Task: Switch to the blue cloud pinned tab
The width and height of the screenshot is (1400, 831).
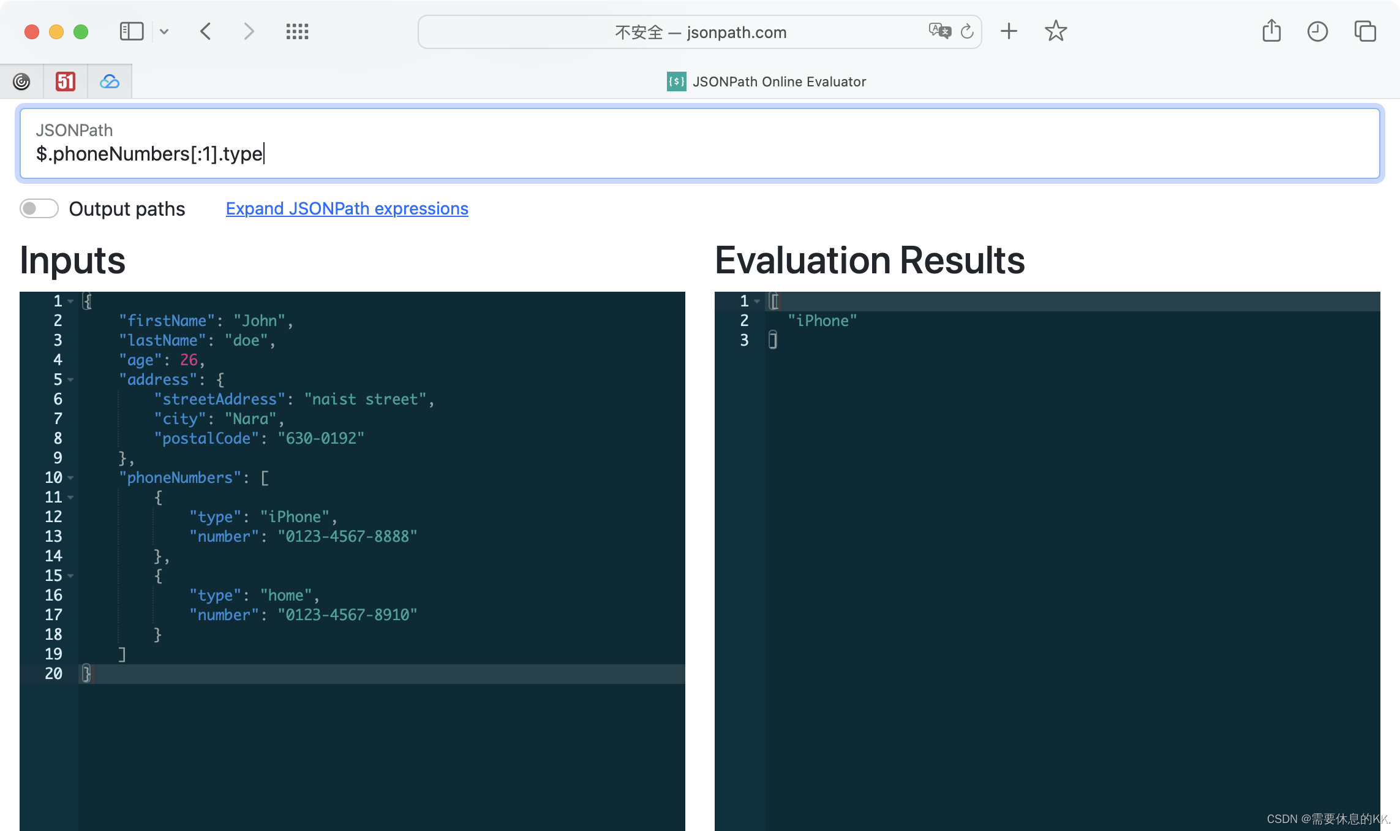Action: tap(110, 82)
